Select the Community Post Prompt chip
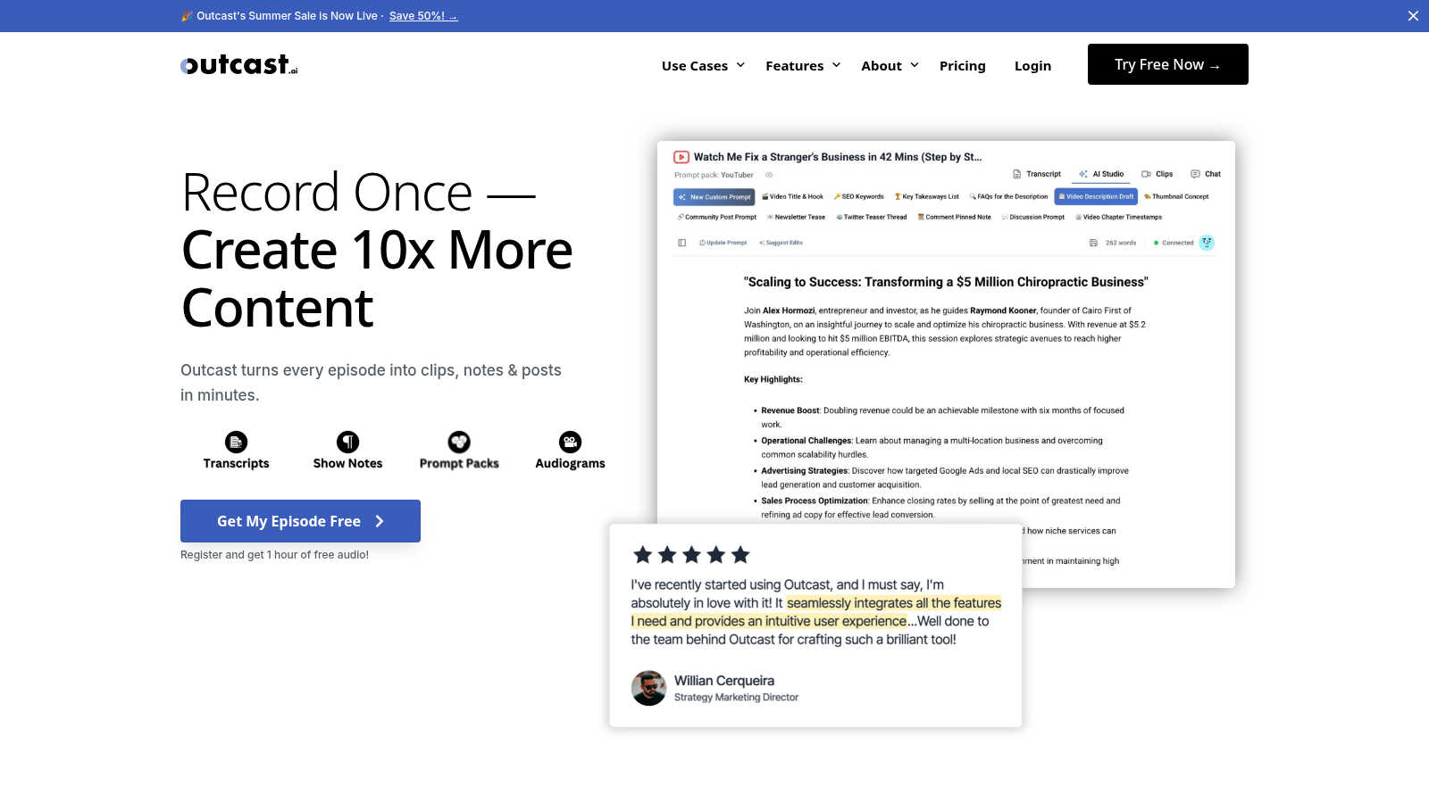Viewport: 1429px width, 803px height. point(716,217)
